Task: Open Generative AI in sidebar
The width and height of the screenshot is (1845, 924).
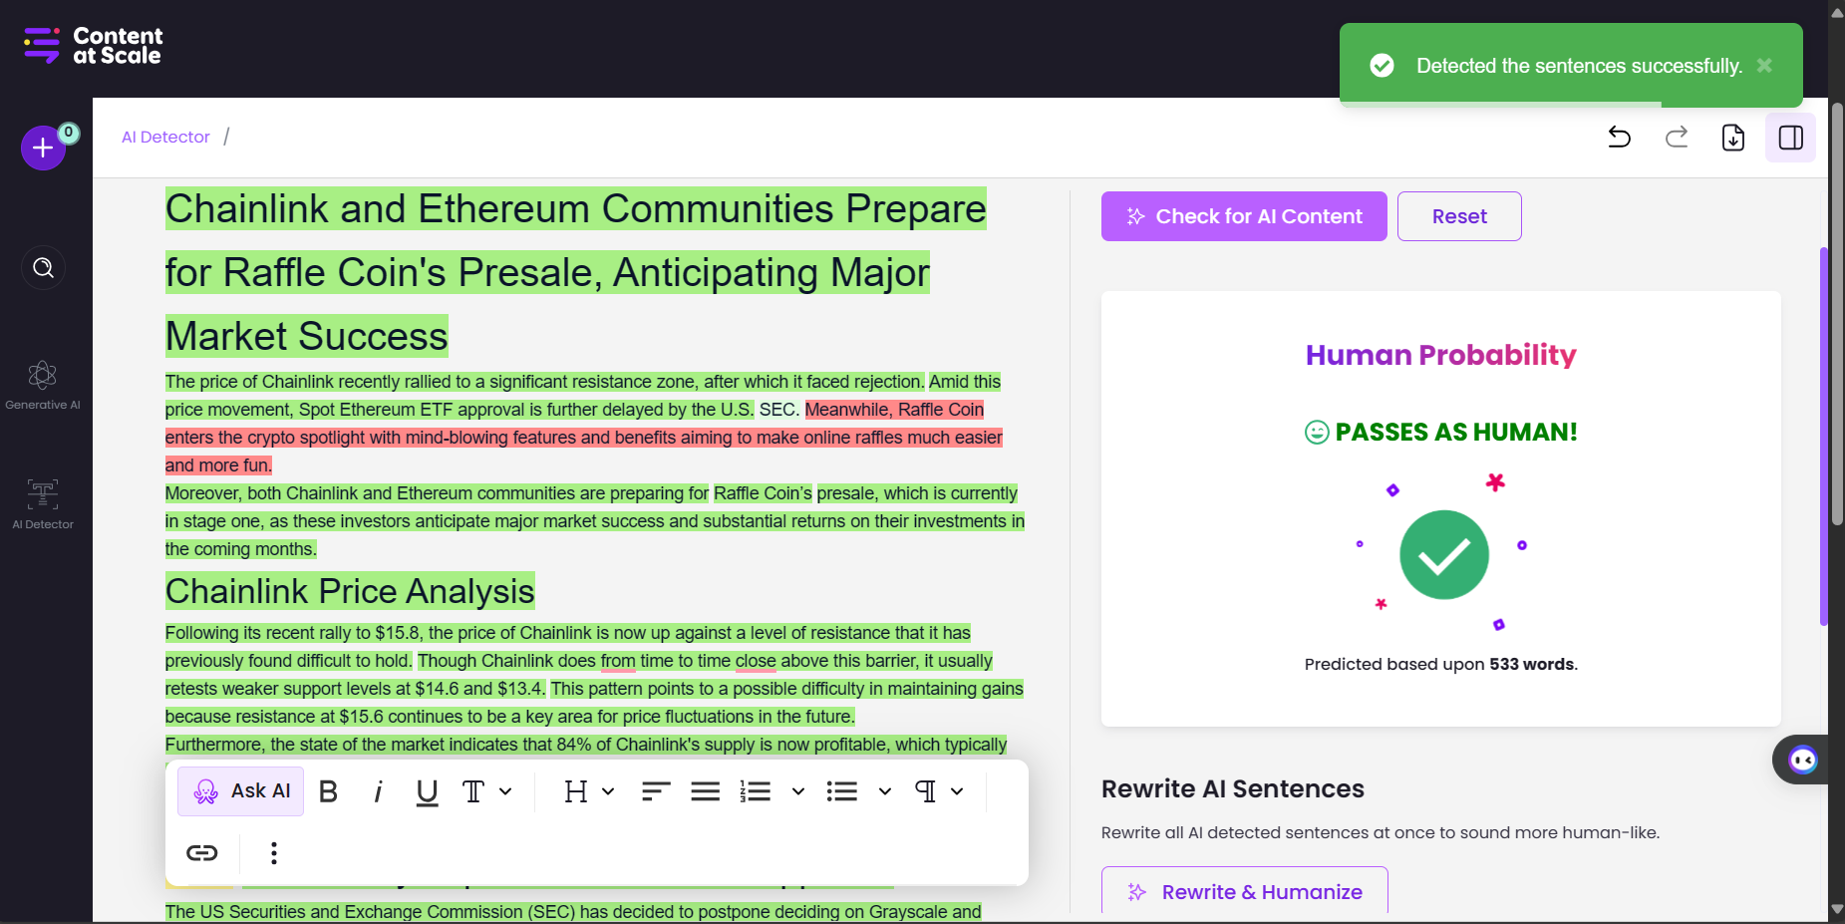Action: tap(43, 386)
